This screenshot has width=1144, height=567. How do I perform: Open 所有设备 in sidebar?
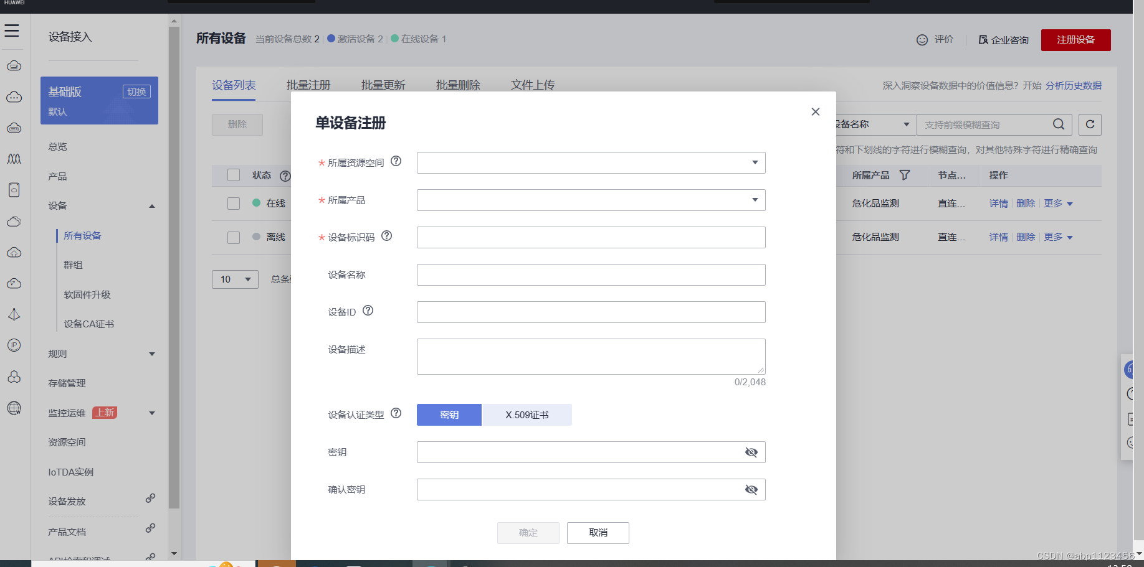[x=82, y=236]
